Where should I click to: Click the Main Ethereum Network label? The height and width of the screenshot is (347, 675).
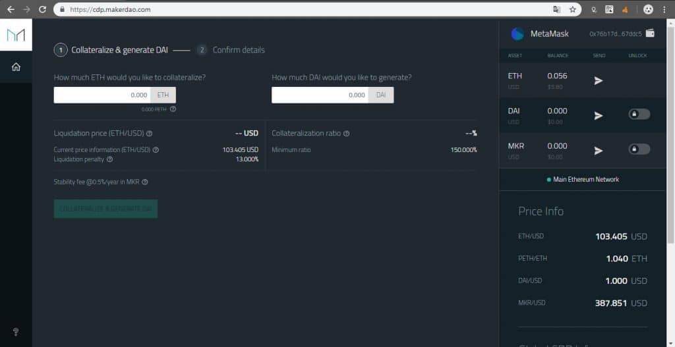[x=586, y=179]
